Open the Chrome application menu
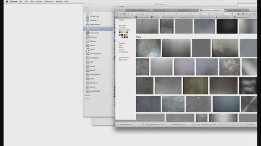The height and width of the screenshot is (146, 261). point(13,2)
